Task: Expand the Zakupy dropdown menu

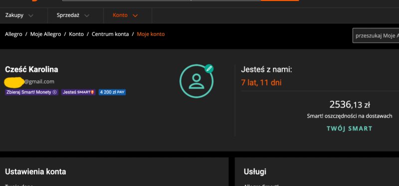Action: click(19, 15)
